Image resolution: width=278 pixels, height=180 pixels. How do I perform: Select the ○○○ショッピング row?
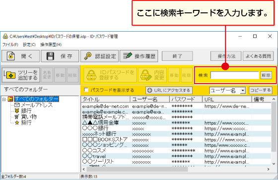pos(176,145)
